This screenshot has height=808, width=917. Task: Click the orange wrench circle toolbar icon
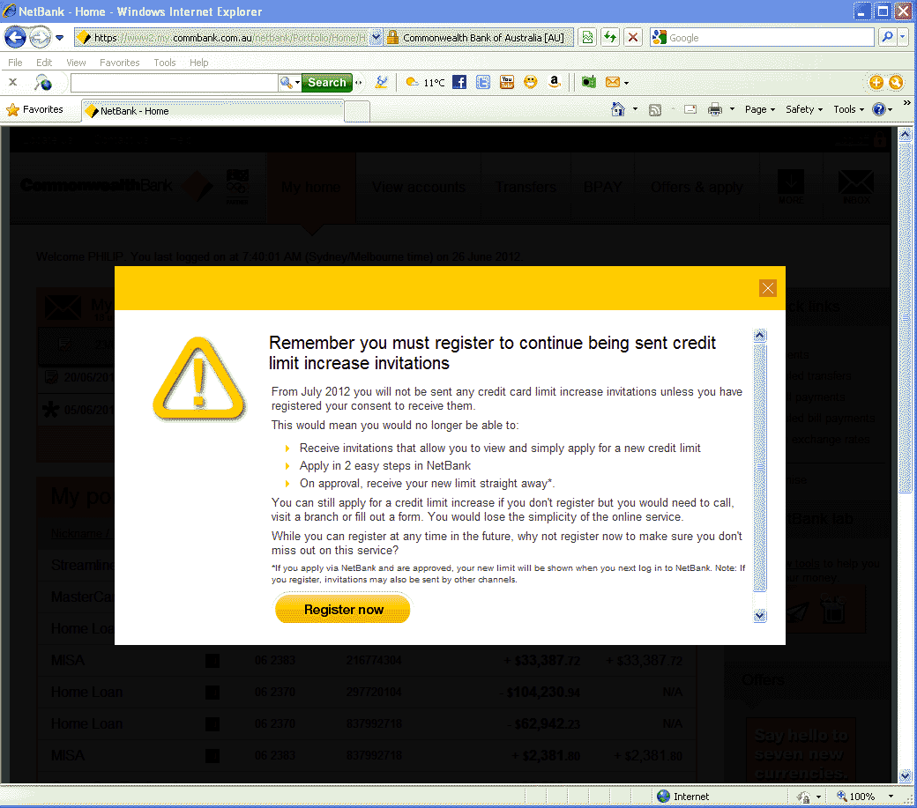pyautogui.click(x=896, y=82)
